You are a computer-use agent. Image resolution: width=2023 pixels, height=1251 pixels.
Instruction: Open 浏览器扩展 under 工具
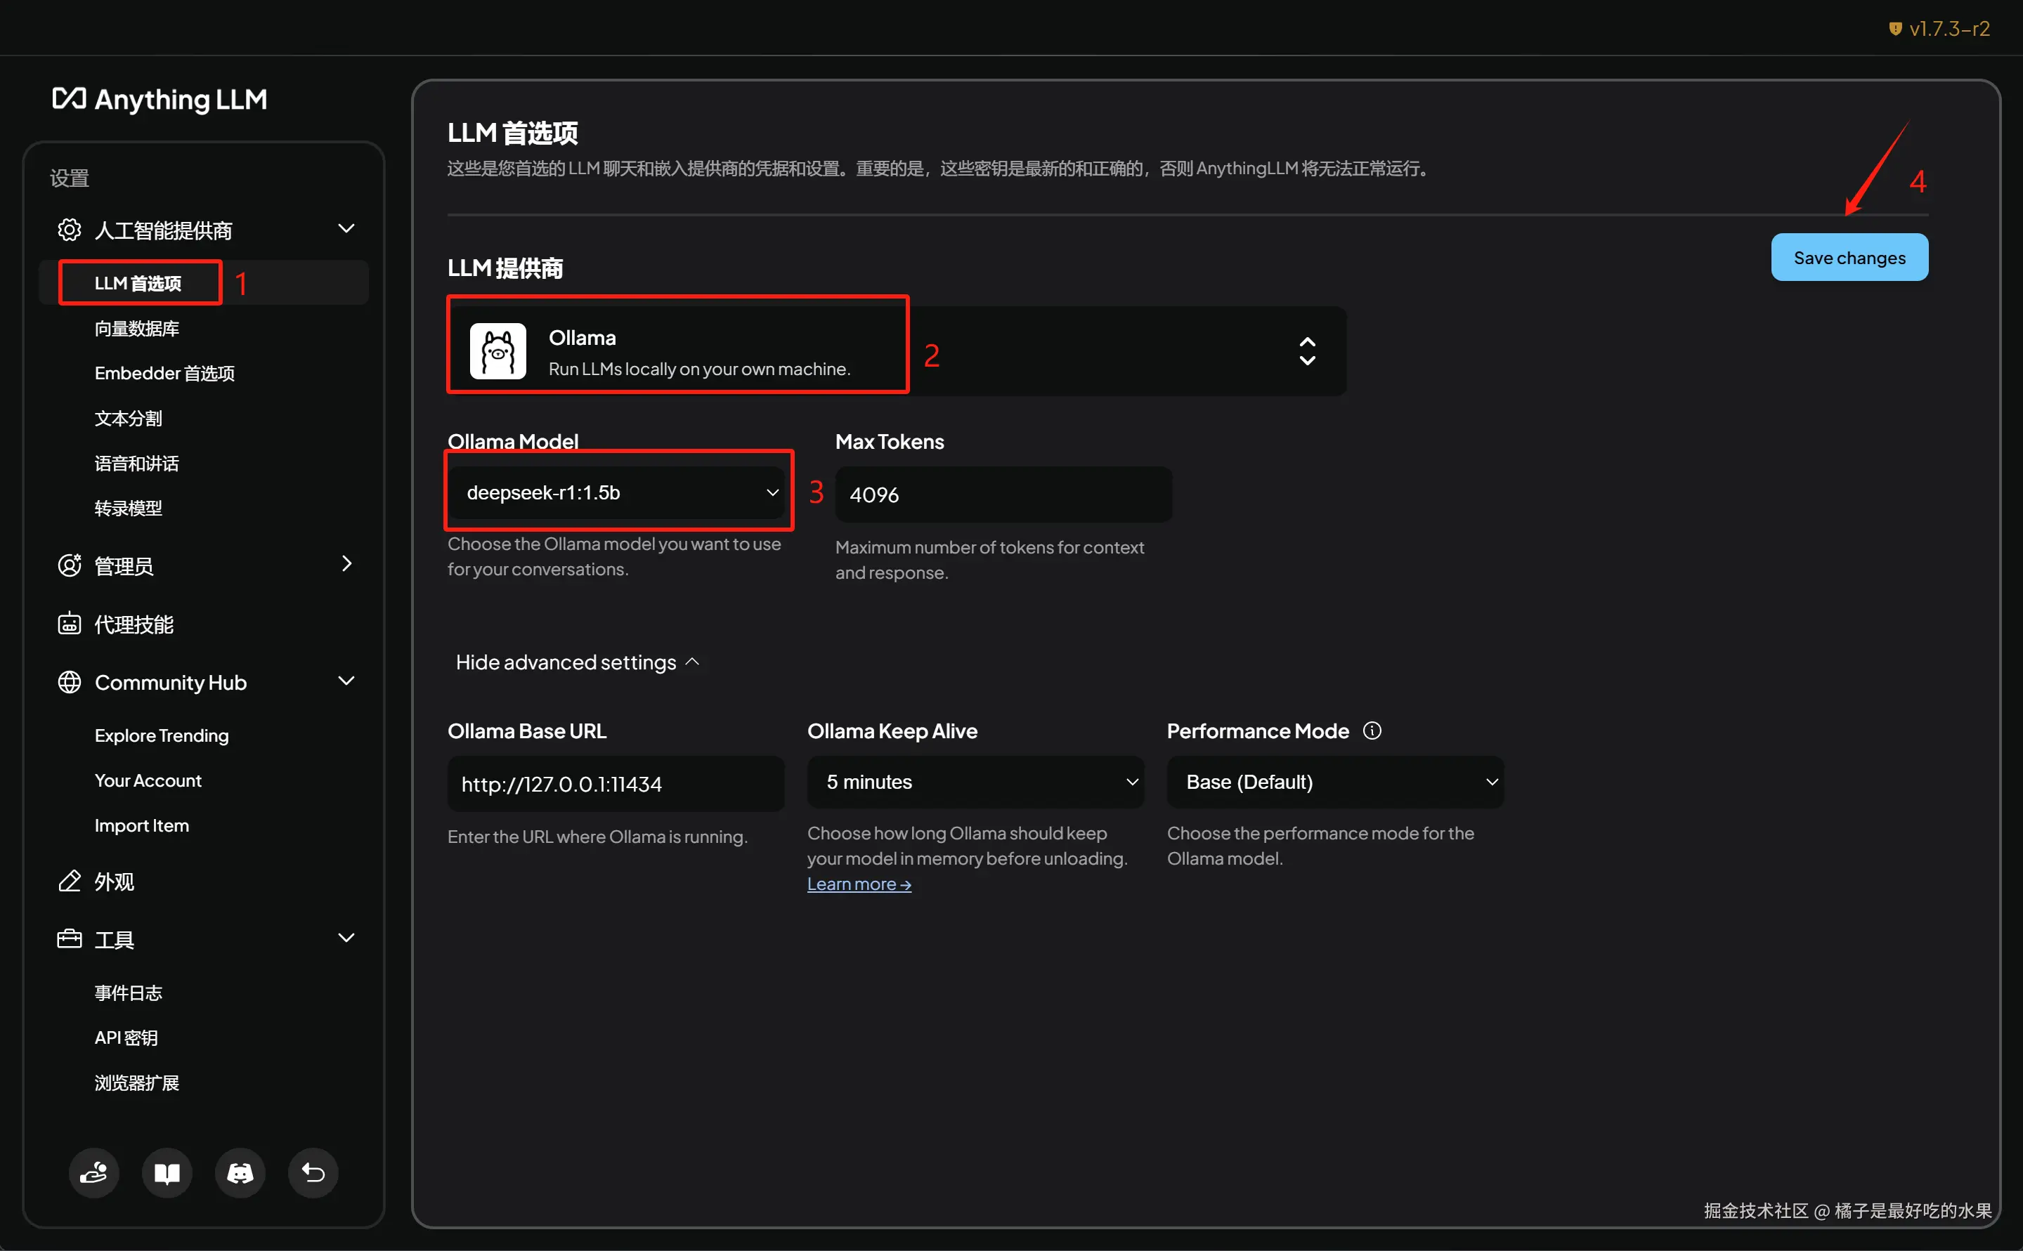[x=136, y=1082]
